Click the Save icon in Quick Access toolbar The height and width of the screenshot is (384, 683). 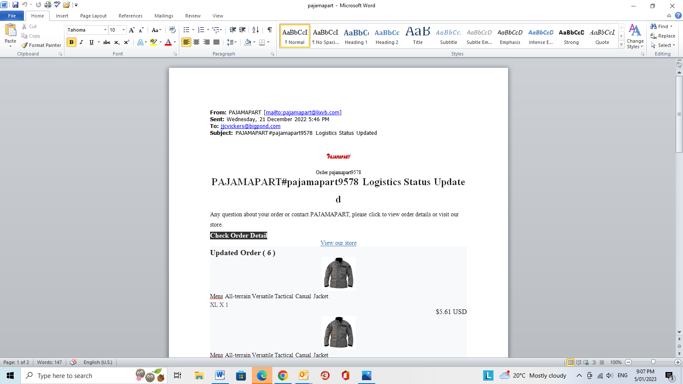tap(15, 5)
